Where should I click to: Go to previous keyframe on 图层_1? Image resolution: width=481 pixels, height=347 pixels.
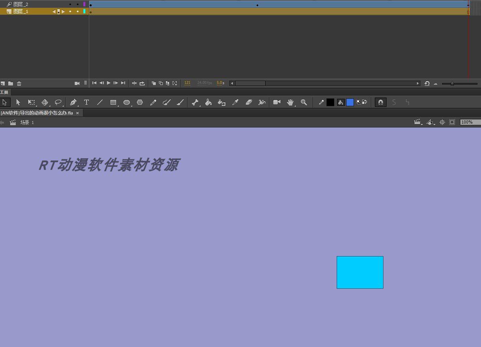(54, 11)
